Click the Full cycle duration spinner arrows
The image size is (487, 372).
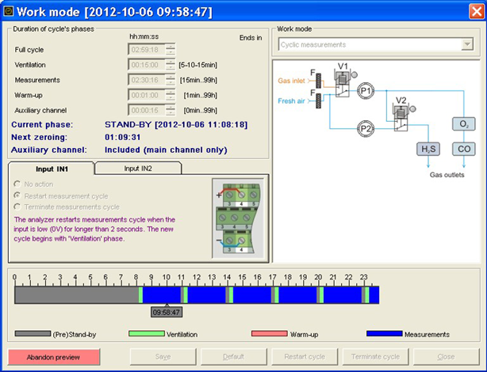171,50
